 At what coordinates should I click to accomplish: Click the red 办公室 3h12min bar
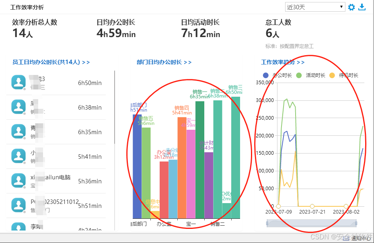tap(164, 190)
